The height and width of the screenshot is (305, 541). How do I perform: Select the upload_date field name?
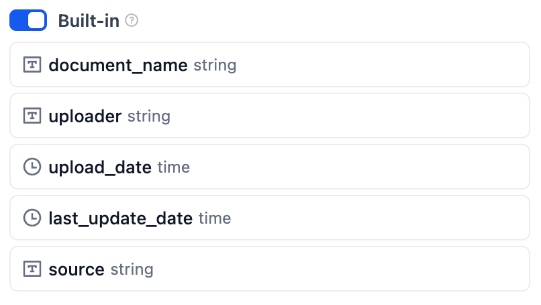tap(100, 167)
